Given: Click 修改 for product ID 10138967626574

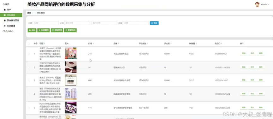Looking at the screenshot, I should (252, 94).
